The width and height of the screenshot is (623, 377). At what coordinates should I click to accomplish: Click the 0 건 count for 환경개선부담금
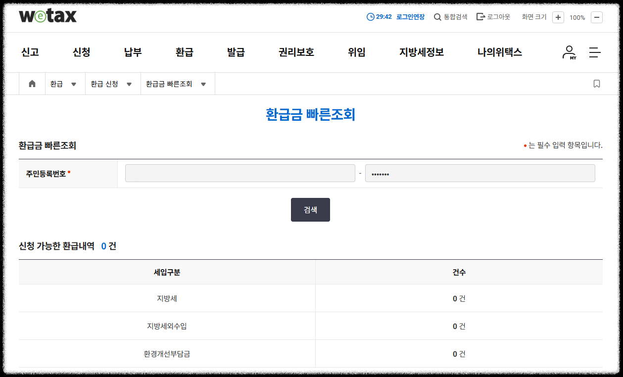point(459,354)
